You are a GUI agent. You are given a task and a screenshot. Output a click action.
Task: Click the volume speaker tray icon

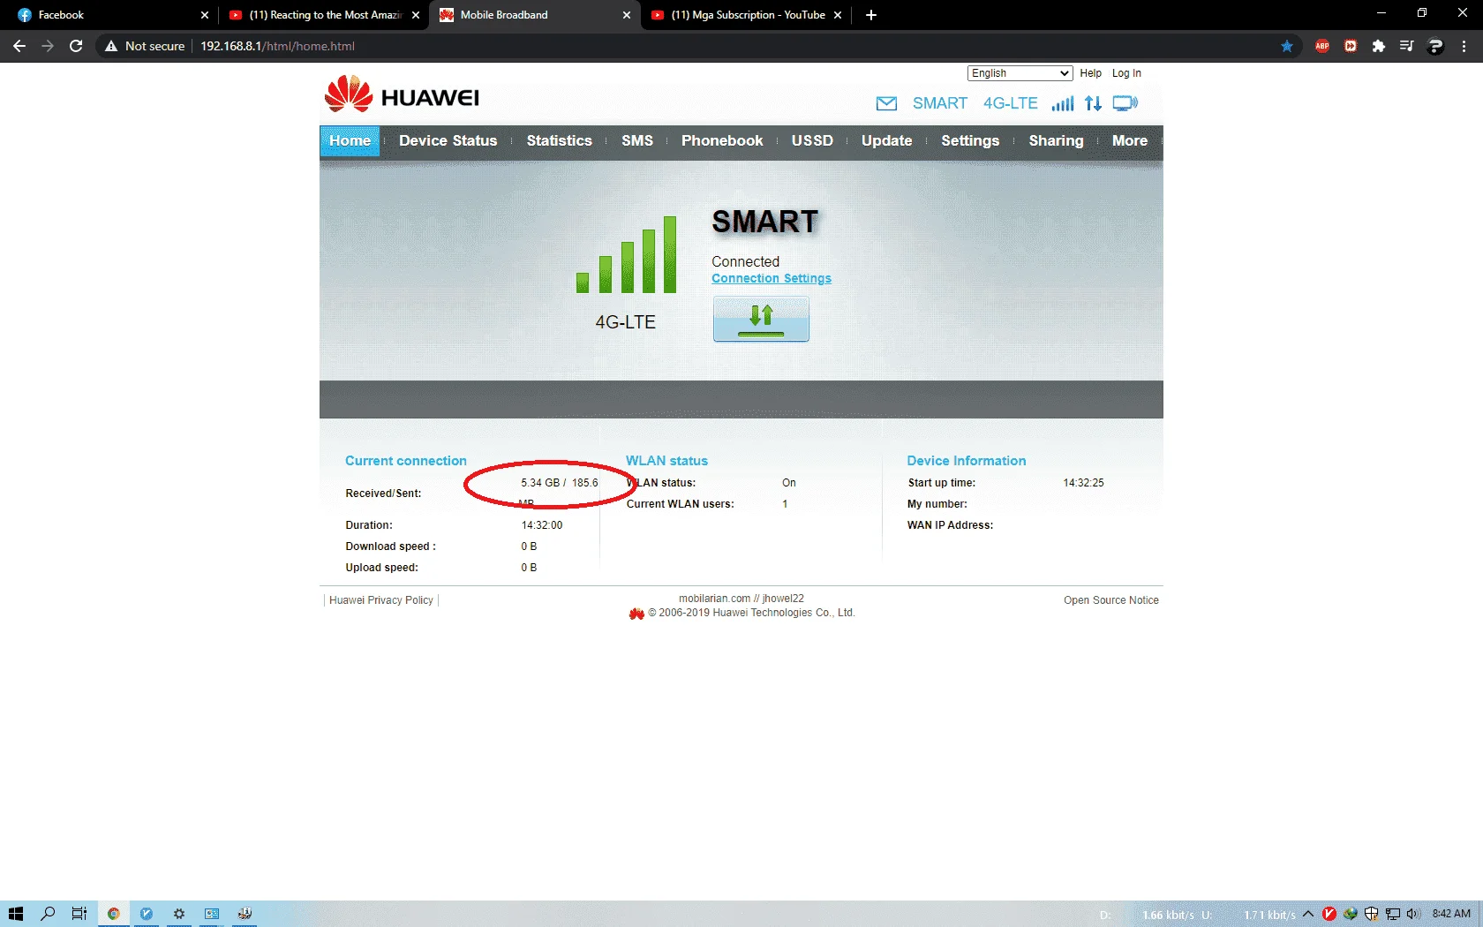1413,914
